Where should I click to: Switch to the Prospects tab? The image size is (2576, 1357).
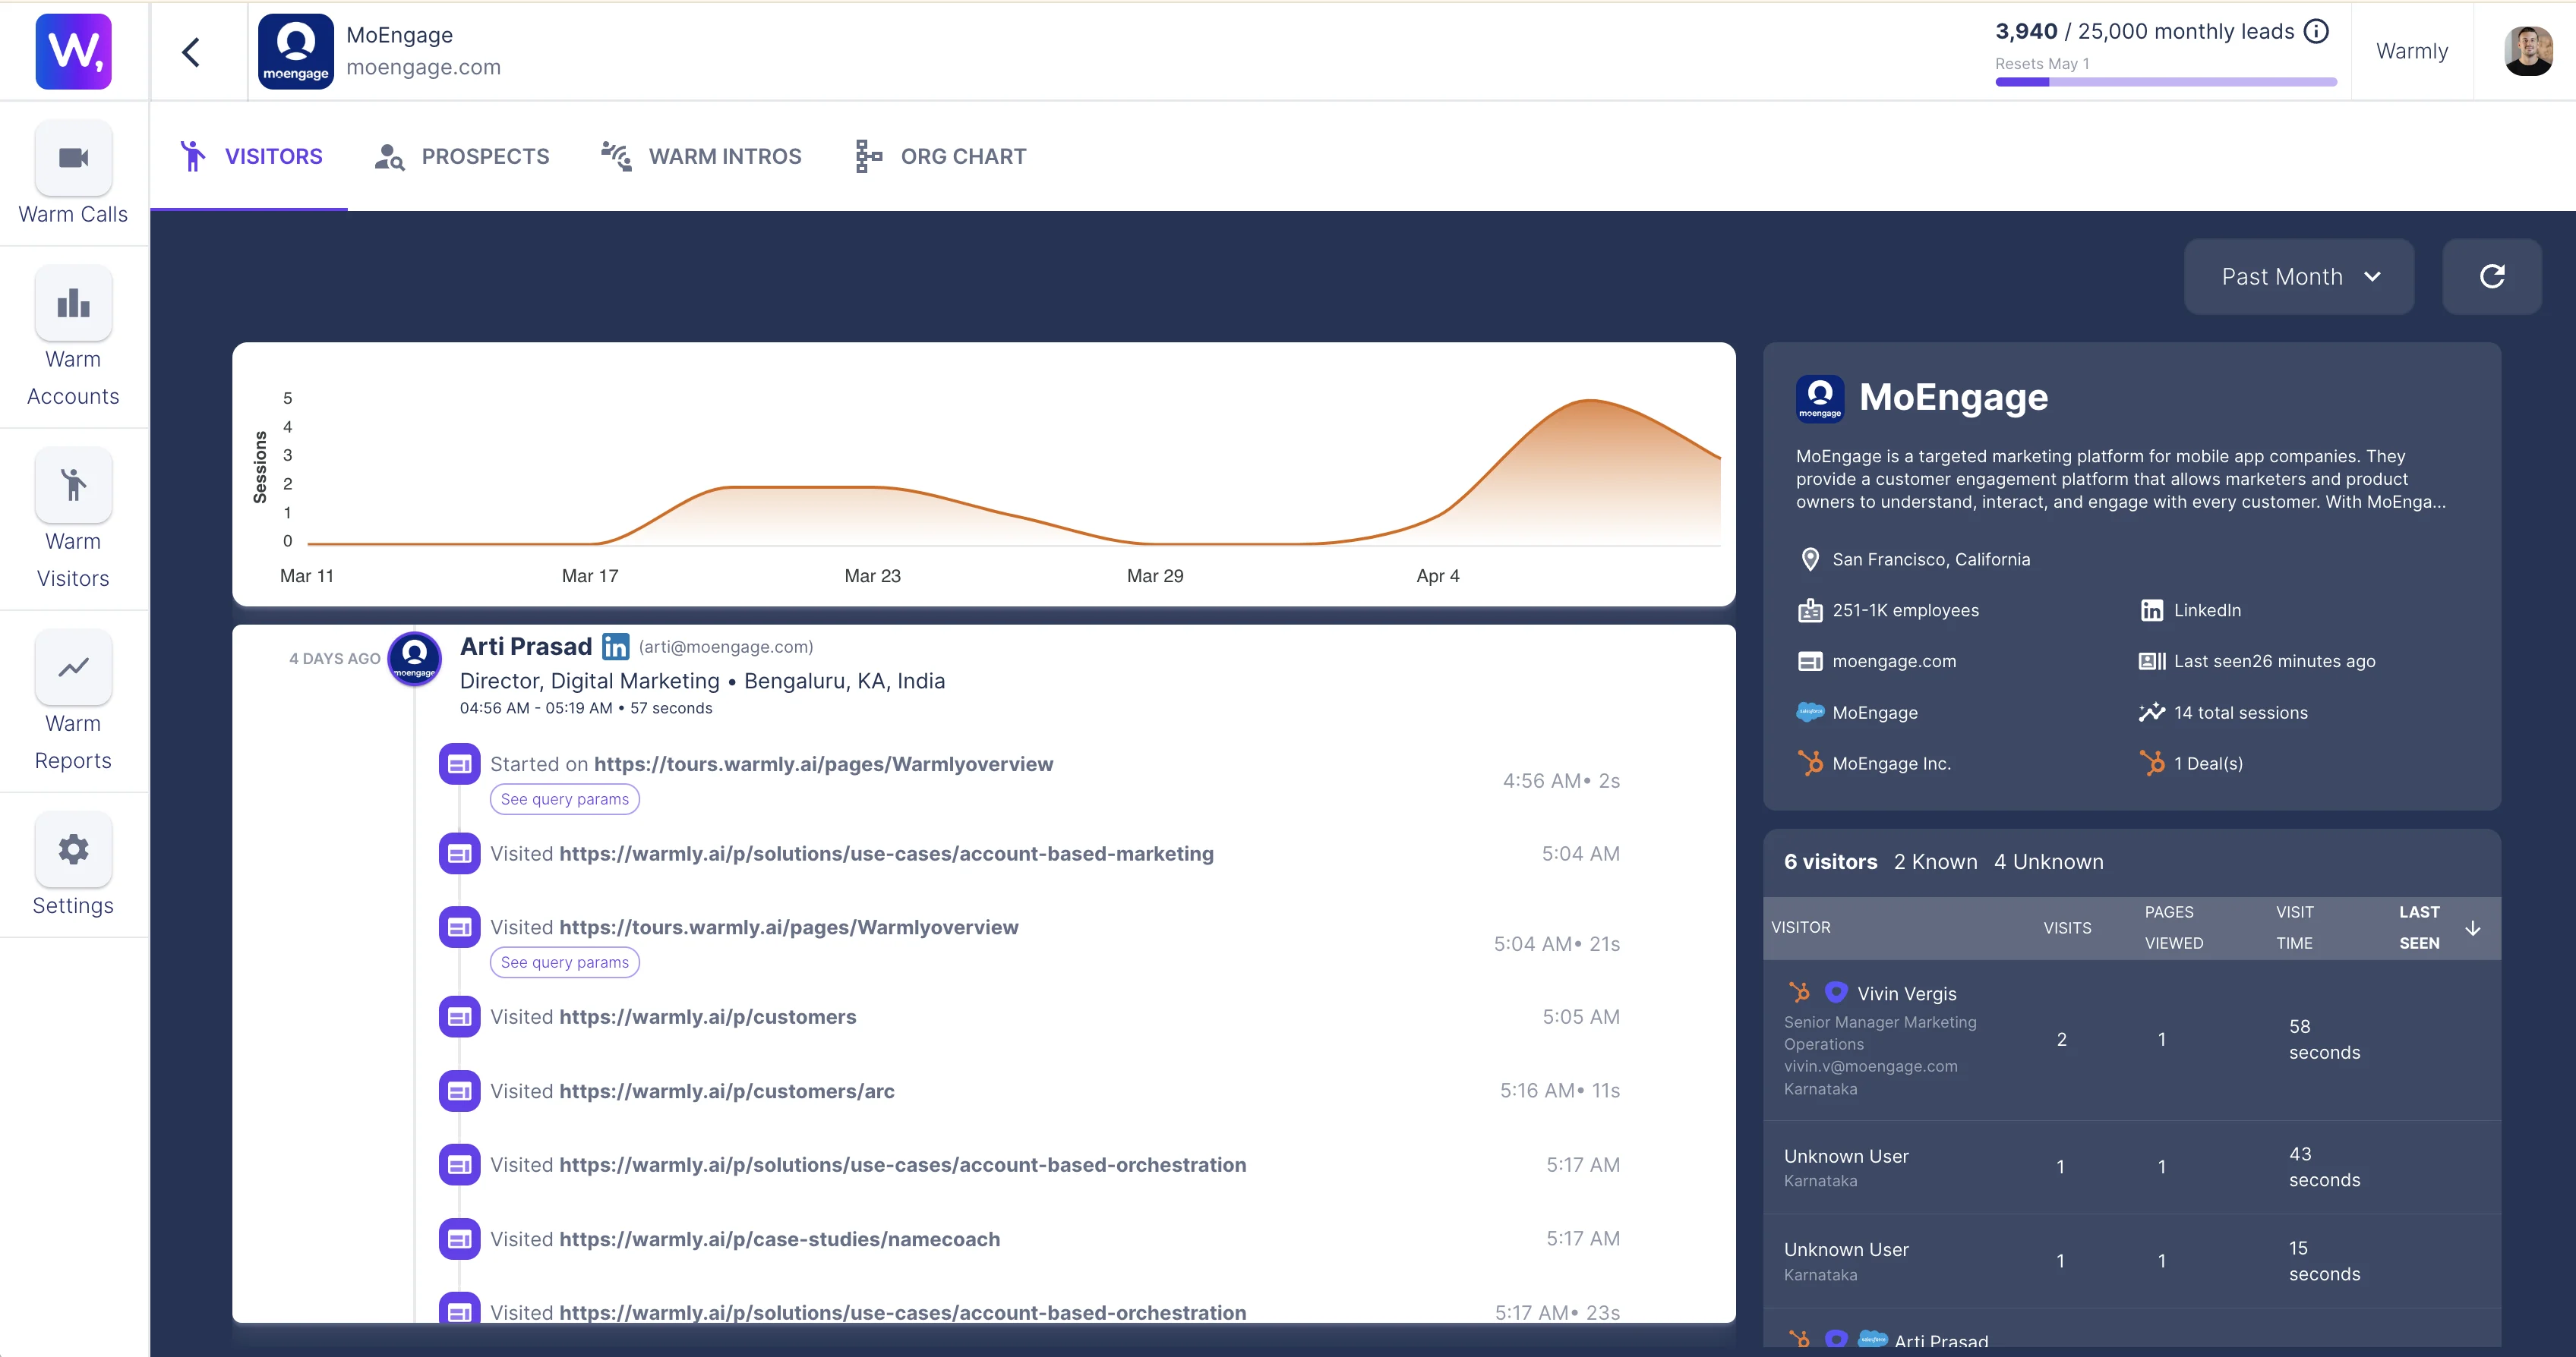(461, 156)
